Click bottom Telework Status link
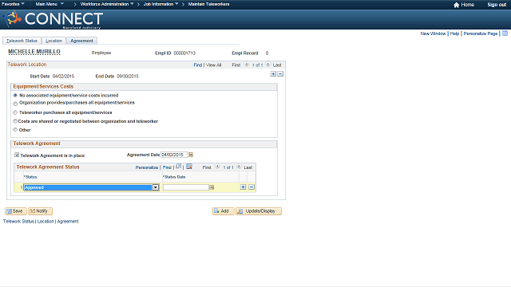 18,222
